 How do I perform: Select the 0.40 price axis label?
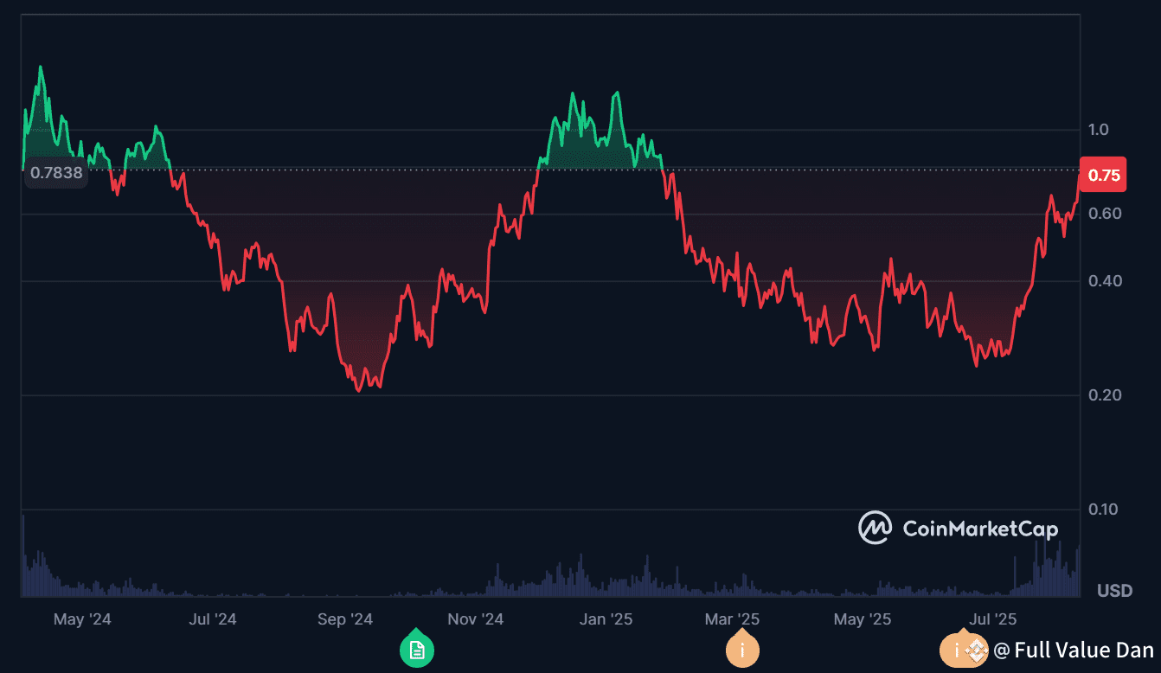click(1105, 281)
